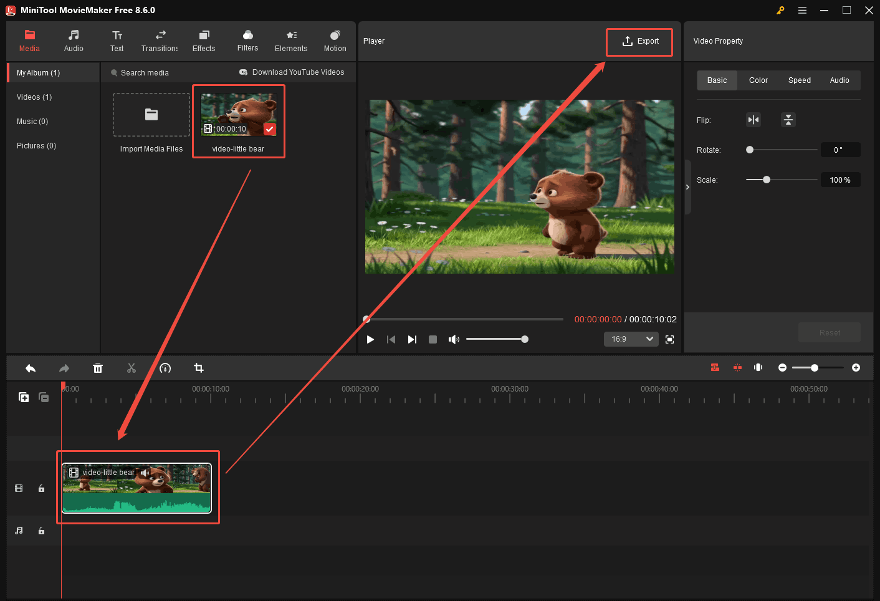Flip the video horizontally
The image size is (880, 601).
(x=753, y=120)
